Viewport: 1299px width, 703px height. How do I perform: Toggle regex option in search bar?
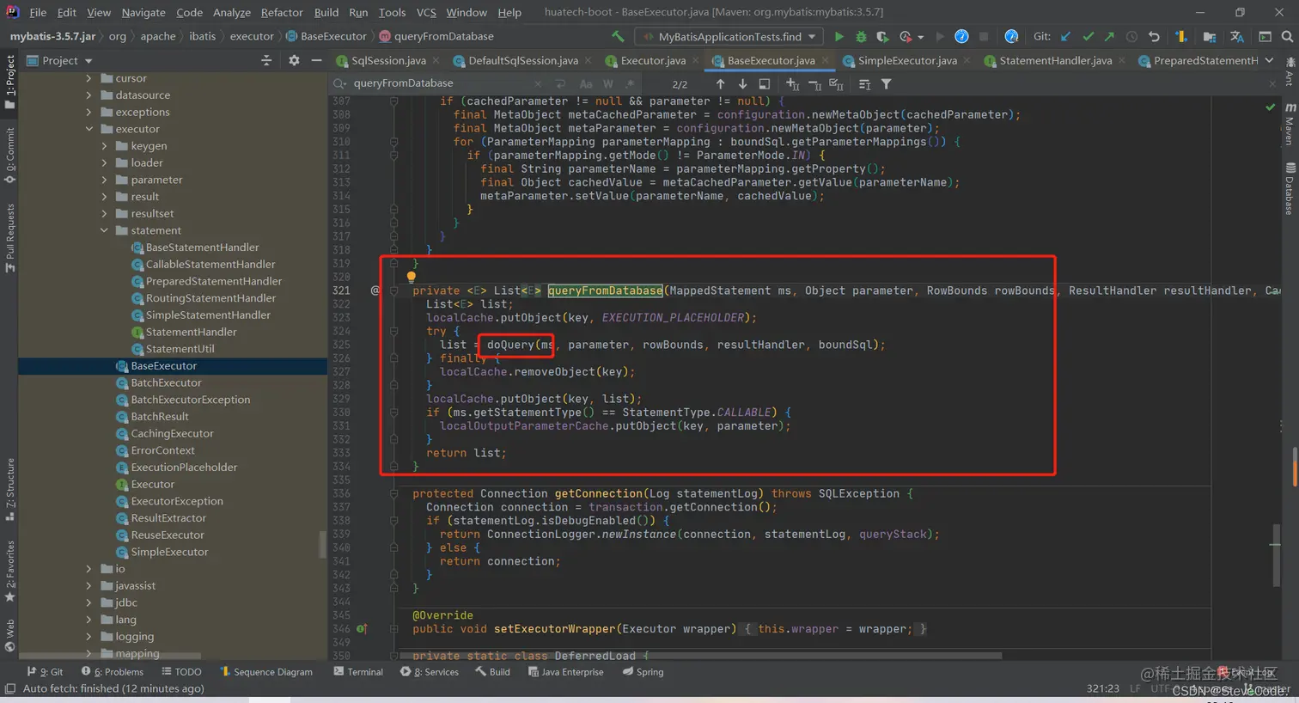tap(631, 83)
